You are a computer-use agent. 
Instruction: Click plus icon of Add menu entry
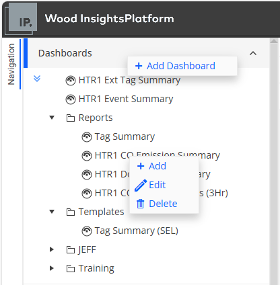pos(141,166)
